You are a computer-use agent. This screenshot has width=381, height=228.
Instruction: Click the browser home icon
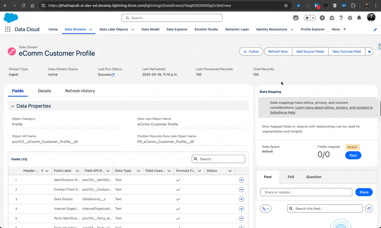pyautogui.click(x=32, y=5)
